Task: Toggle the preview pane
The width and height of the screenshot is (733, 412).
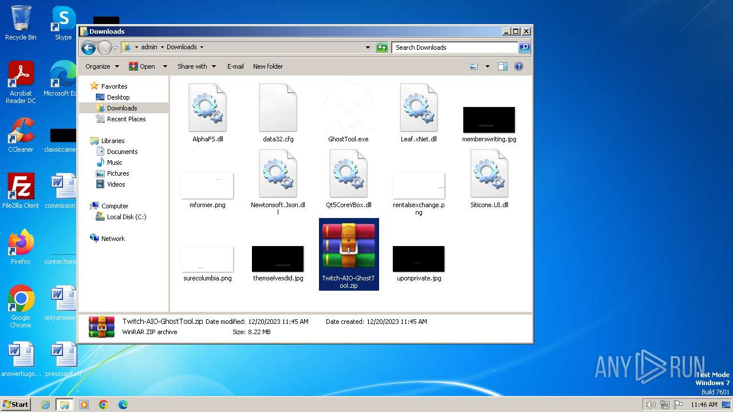Action: click(502, 66)
